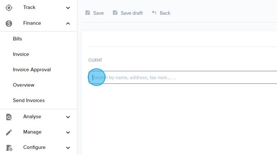The height and width of the screenshot is (155, 277).
Task: Collapse the Finance section chevron
Action: [x=68, y=23]
